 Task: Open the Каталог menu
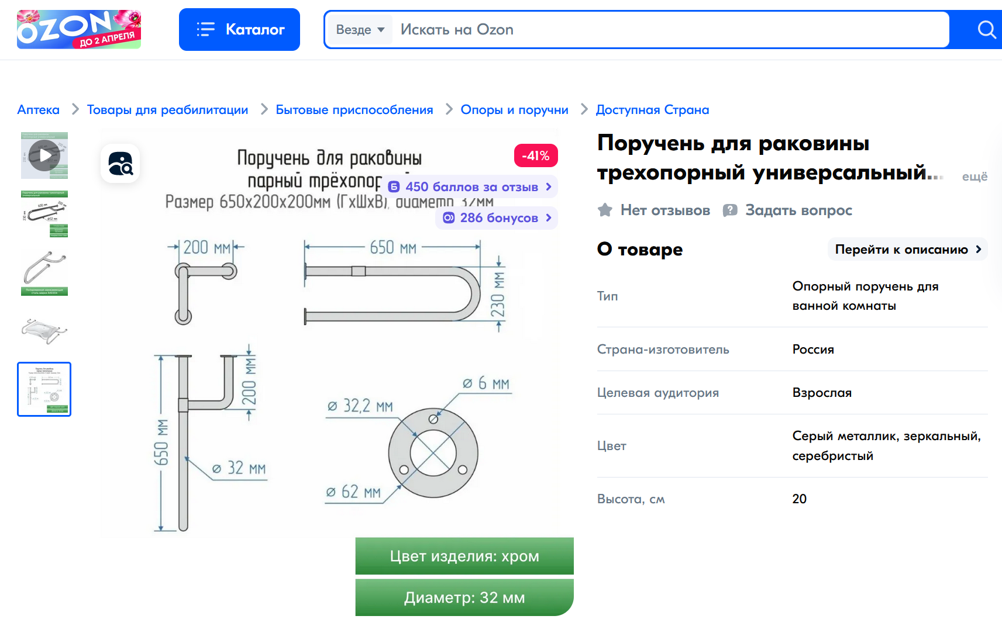tap(239, 29)
